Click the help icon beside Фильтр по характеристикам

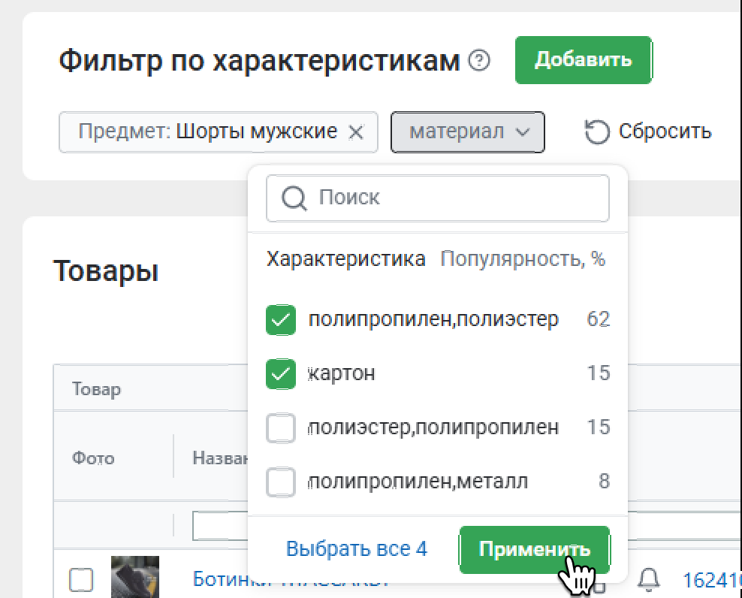[478, 60]
